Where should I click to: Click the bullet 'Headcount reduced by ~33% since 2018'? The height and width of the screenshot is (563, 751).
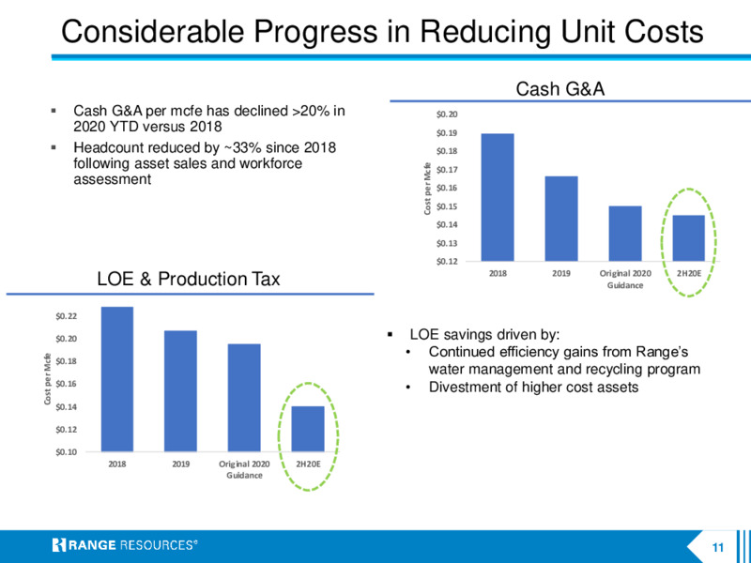tap(205, 163)
